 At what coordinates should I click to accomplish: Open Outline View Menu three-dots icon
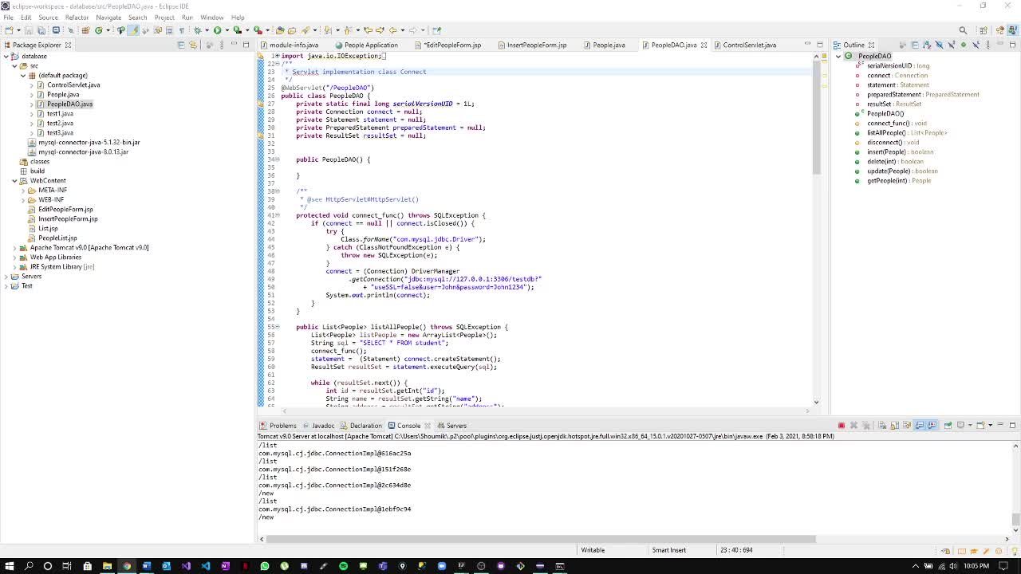(x=988, y=45)
